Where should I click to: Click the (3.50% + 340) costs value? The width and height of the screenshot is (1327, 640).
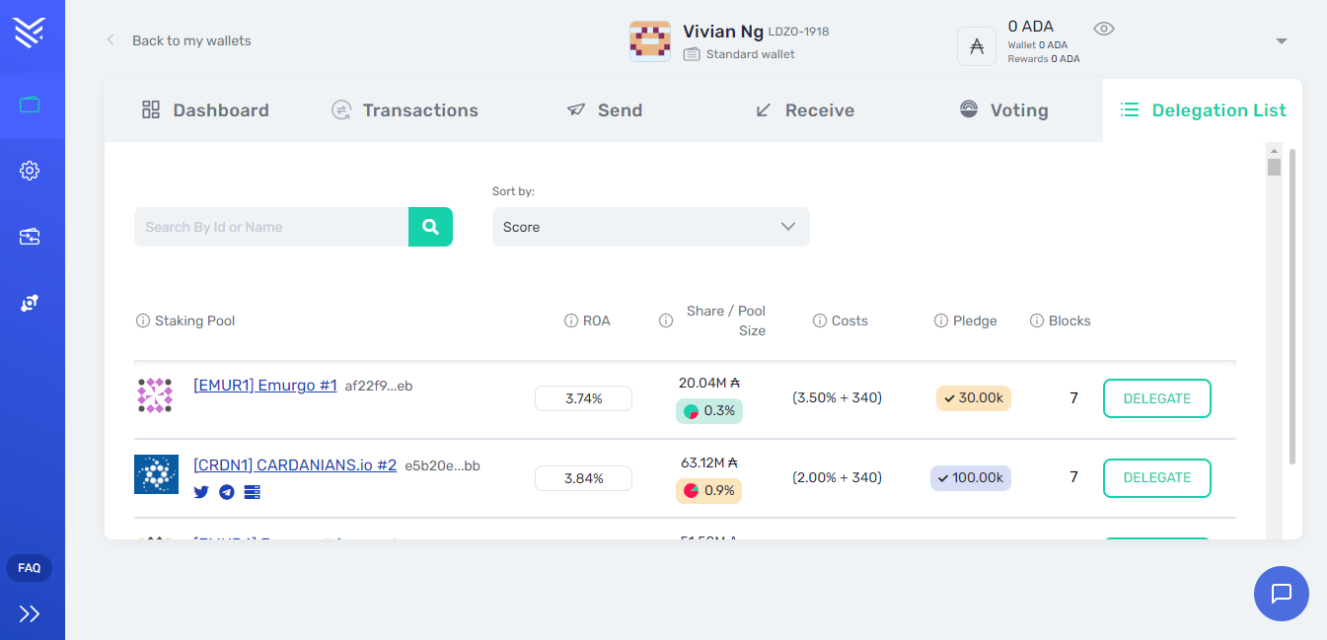coord(837,398)
